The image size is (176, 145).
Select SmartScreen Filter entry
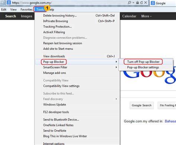(x=77, y=67)
